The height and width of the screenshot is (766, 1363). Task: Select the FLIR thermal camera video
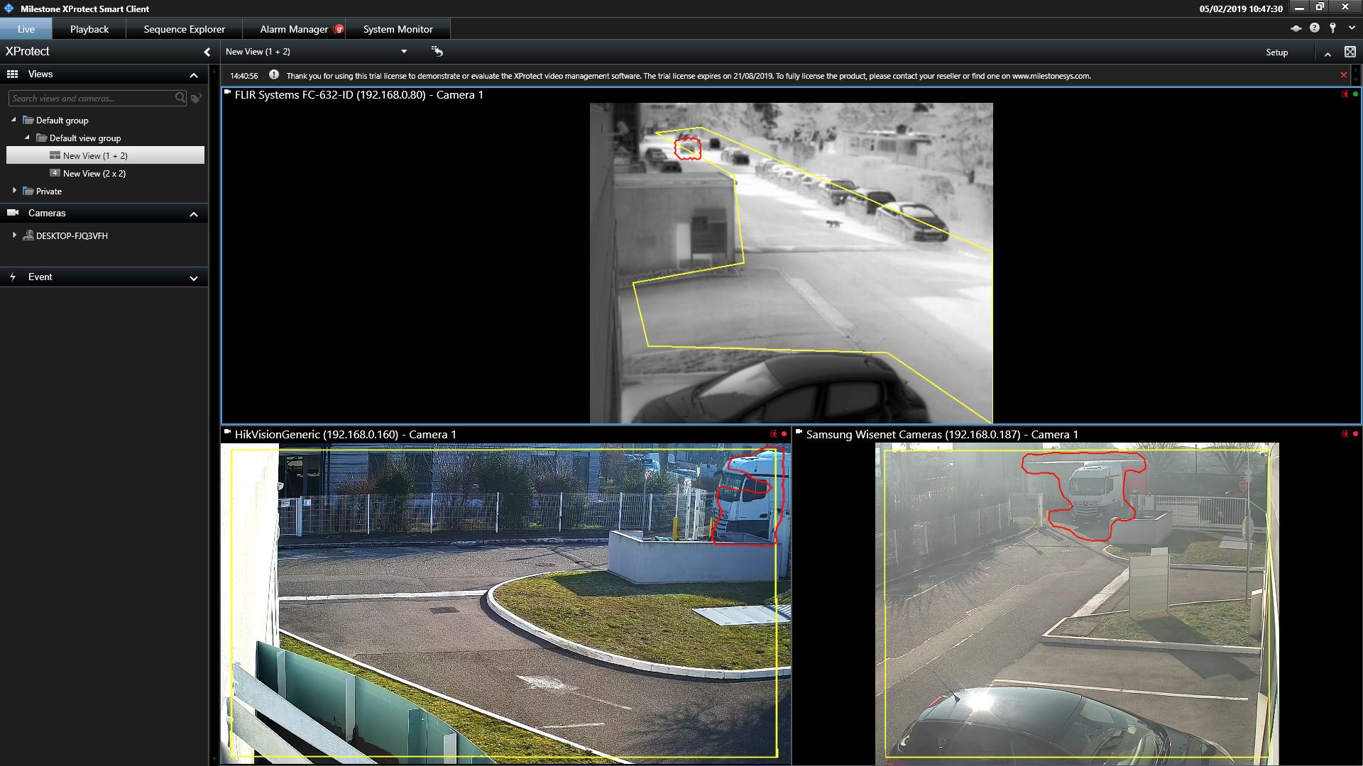791,263
